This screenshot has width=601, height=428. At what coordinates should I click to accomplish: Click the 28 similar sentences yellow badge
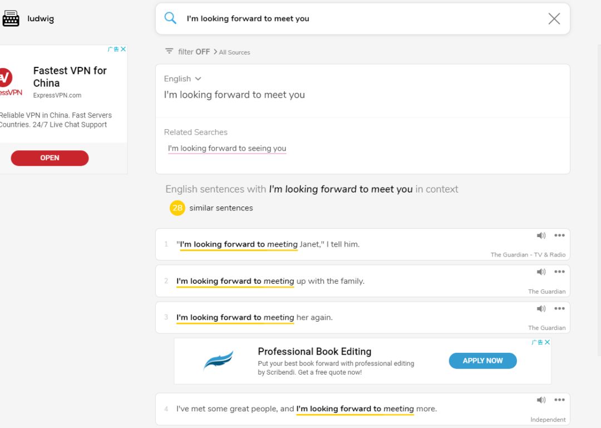point(177,208)
